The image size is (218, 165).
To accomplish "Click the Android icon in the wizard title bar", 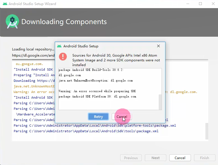I will [5, 4].
